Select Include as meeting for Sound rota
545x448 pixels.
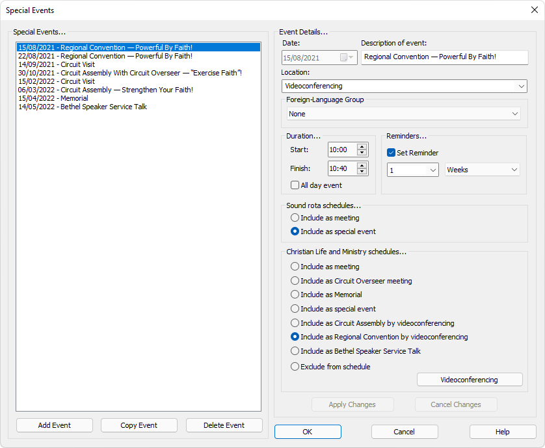click(x=295, y=218)
